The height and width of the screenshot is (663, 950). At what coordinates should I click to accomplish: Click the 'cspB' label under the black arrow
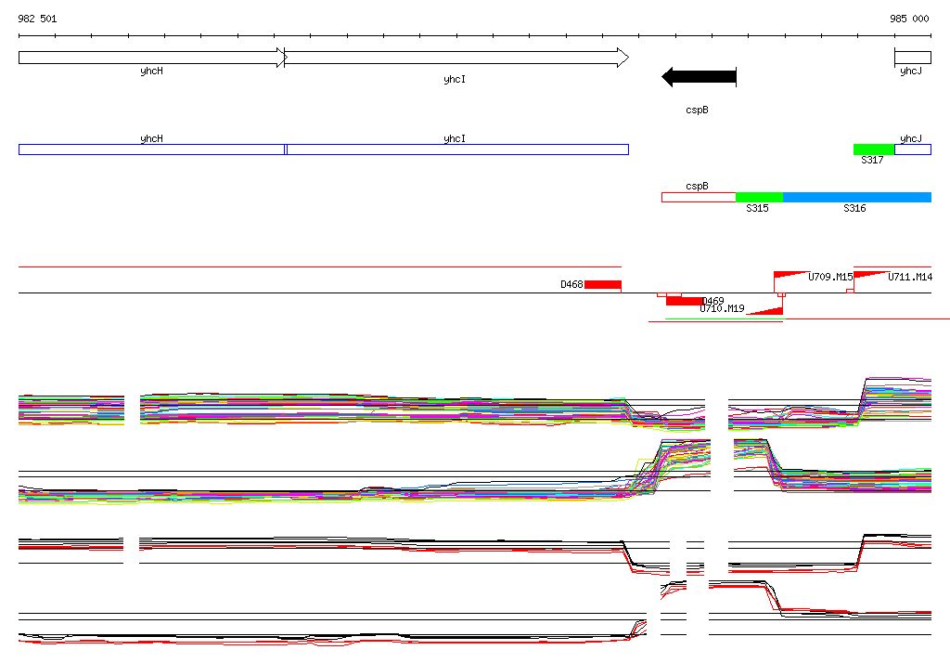(698, 110)
